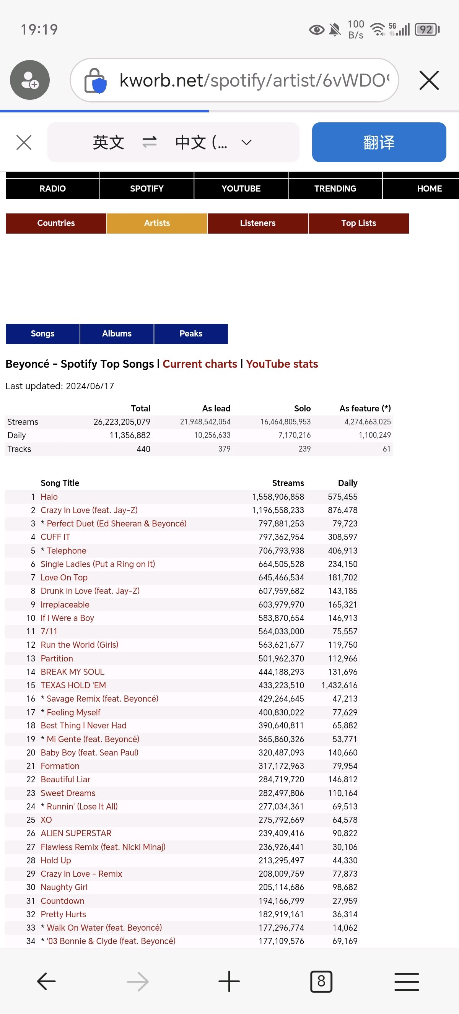The width and height of the screenshot is (459, 1014).
Task: Open the Perfect Duet song link
Action: 117,523
